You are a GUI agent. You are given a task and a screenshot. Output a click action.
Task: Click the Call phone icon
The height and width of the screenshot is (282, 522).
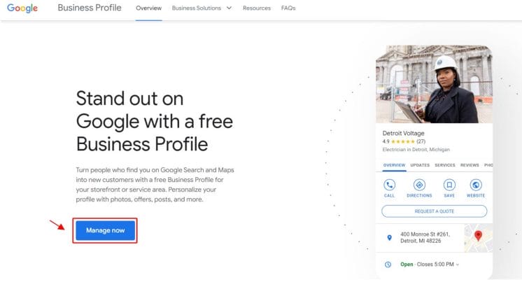point(389,185)
